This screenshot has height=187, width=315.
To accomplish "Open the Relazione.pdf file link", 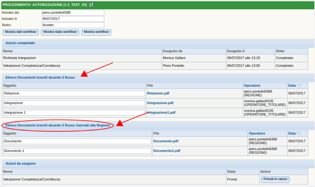I will 158,93.
